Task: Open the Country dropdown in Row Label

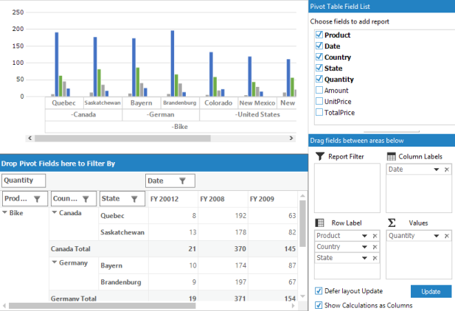Action: (364, 247)
